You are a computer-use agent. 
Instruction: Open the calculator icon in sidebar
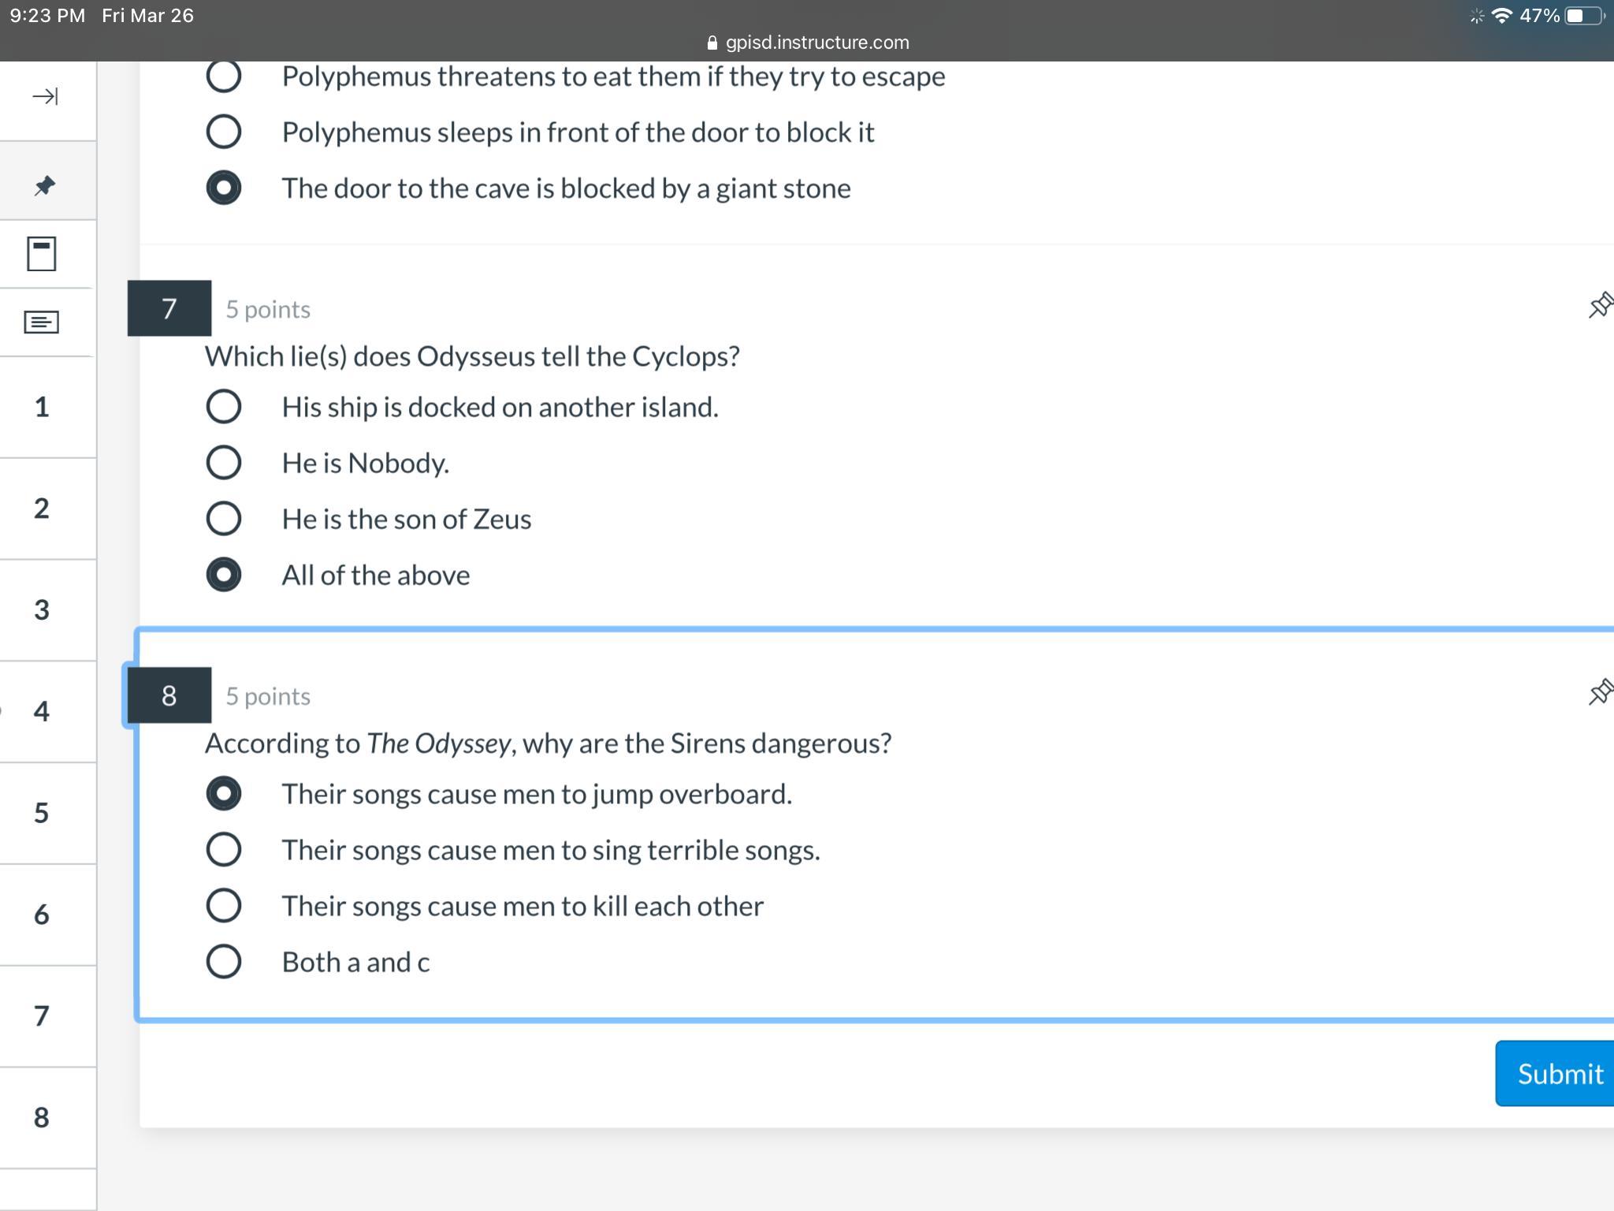pyautogui.click(x=42, y=254)
